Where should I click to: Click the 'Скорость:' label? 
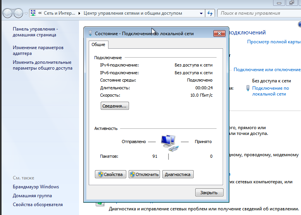coord(110,95)
